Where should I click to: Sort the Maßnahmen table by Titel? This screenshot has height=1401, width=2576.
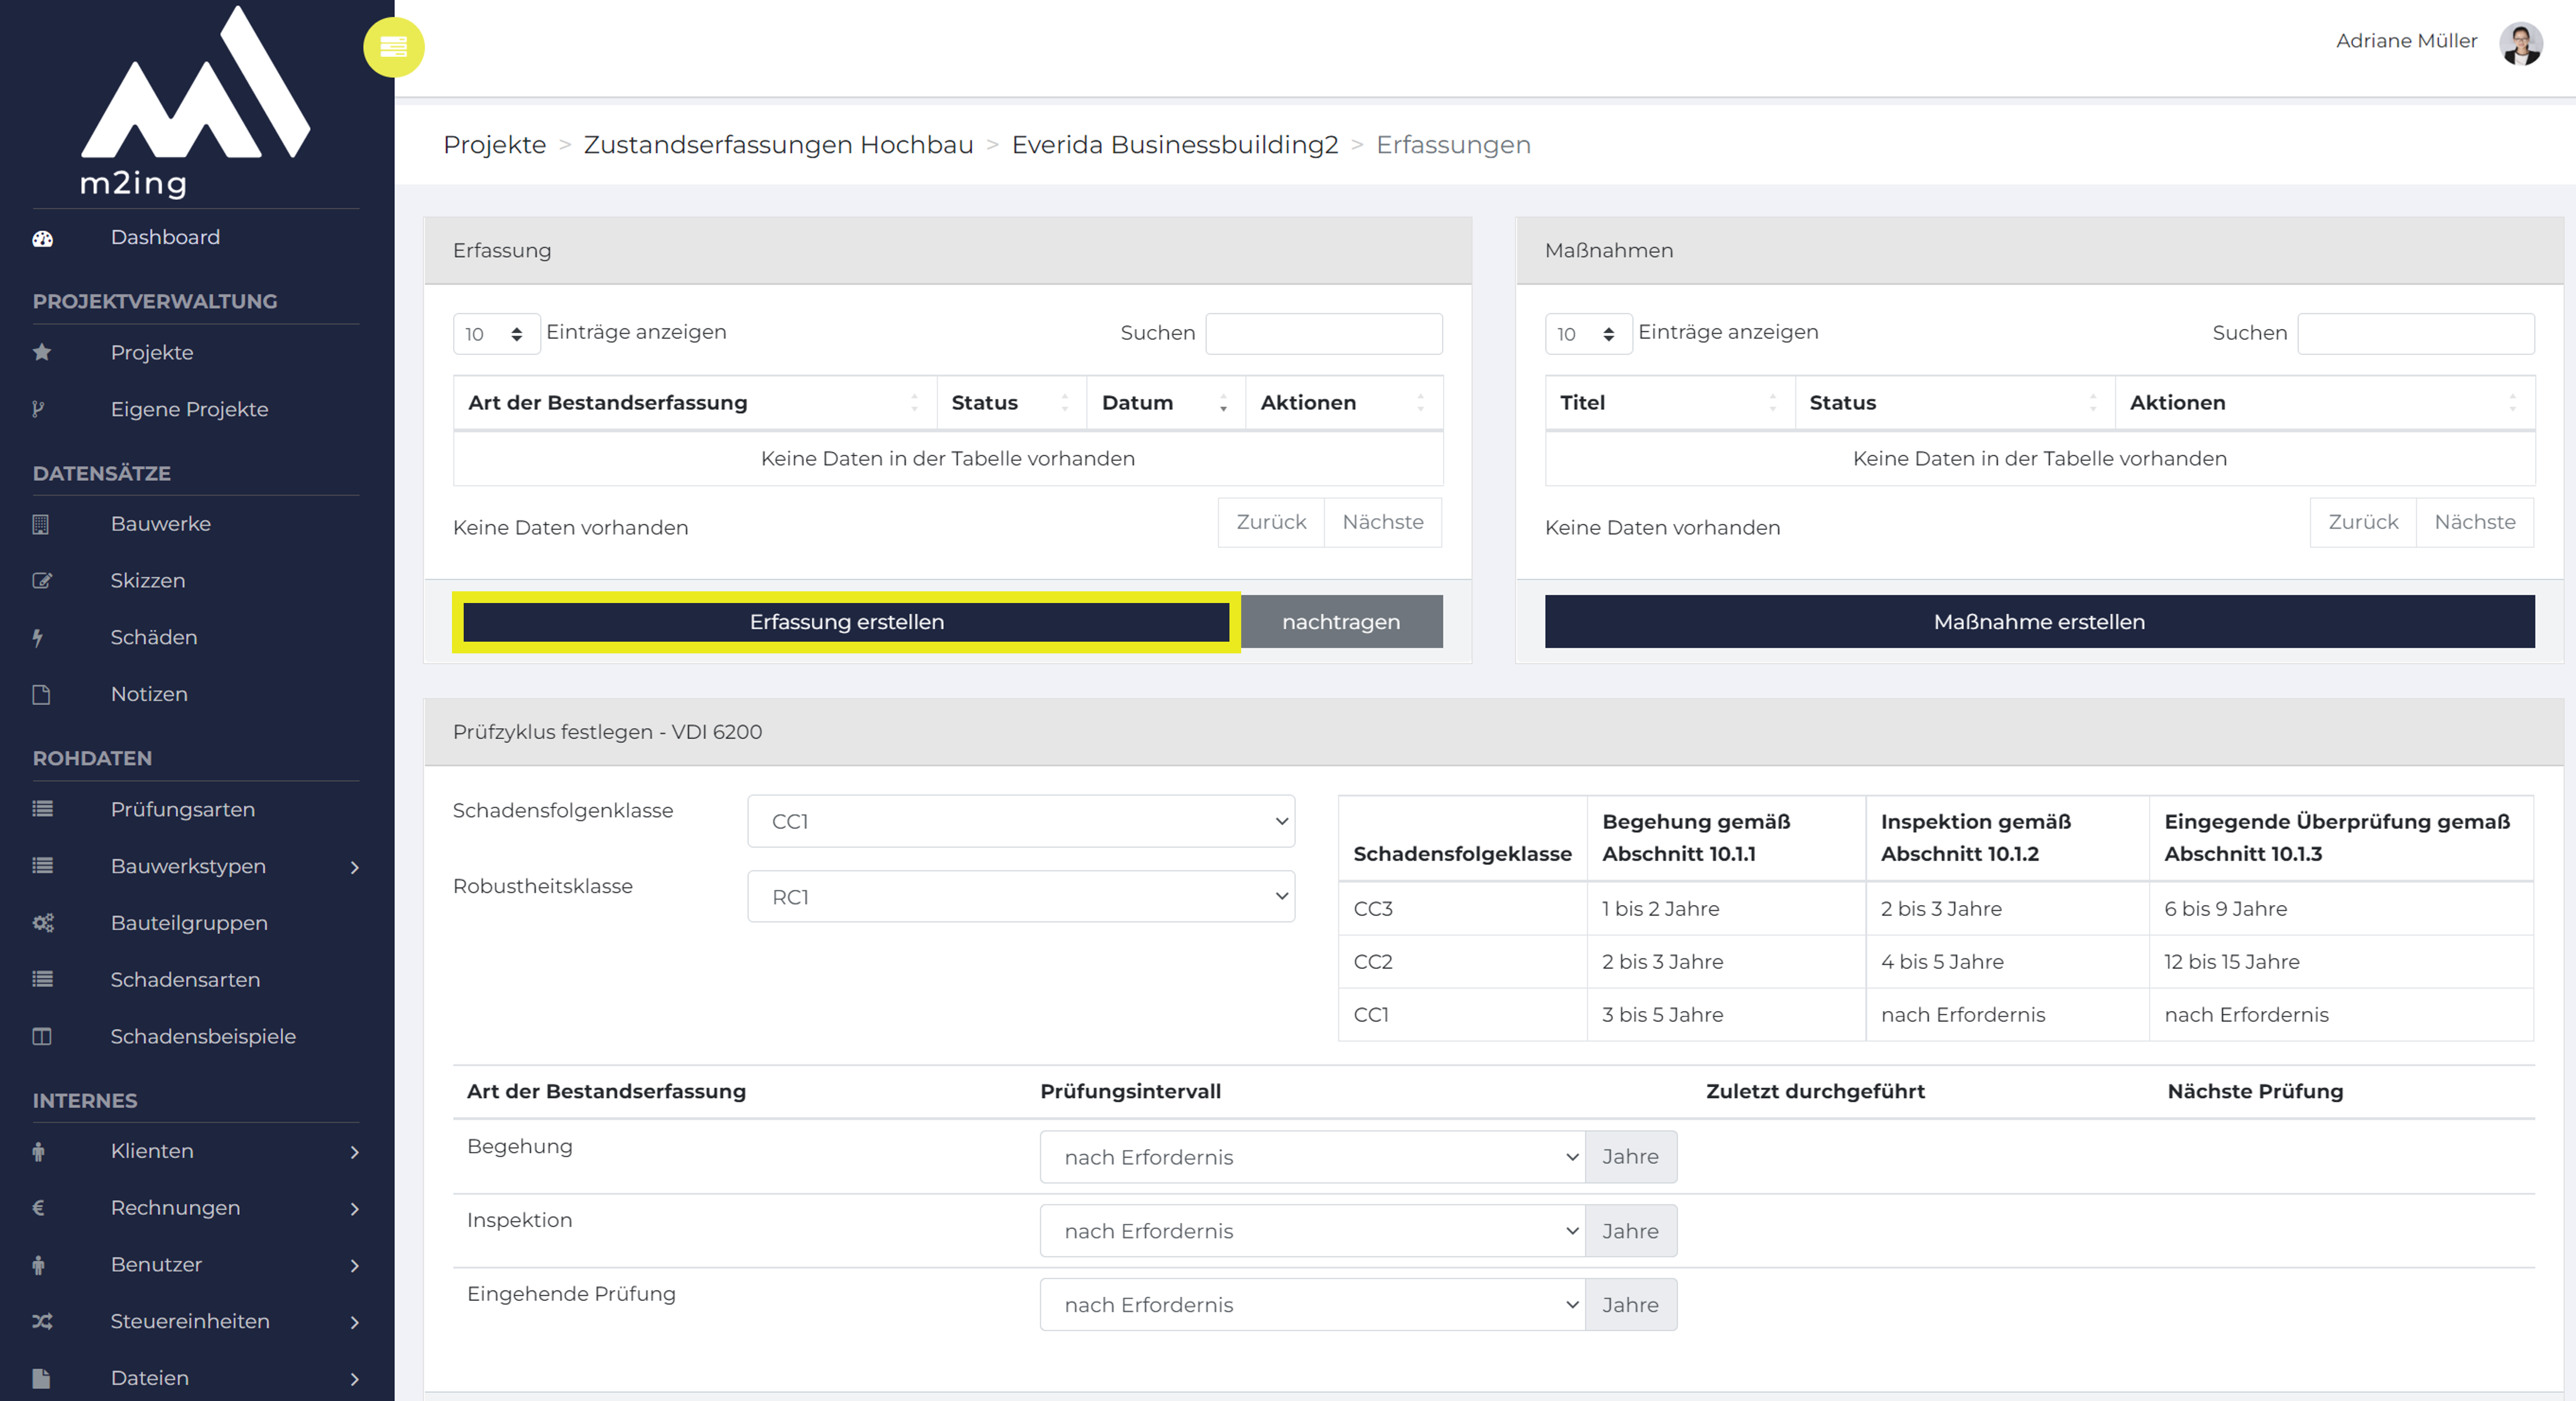[x=1669, y=403]
